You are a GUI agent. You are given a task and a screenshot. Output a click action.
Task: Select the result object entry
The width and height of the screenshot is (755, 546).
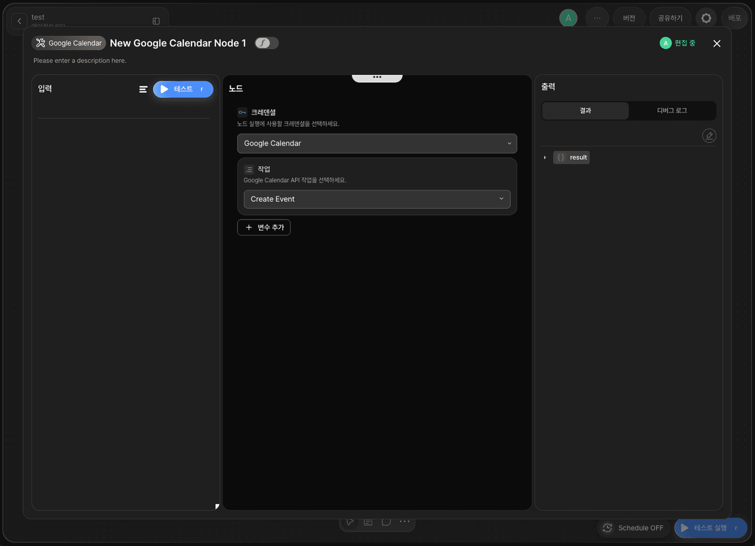tap(572, 157)
